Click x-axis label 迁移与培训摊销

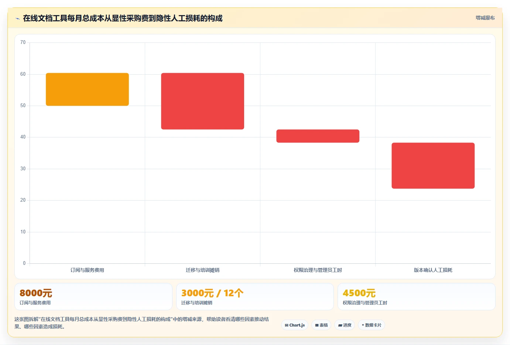[x=202, y=270]
